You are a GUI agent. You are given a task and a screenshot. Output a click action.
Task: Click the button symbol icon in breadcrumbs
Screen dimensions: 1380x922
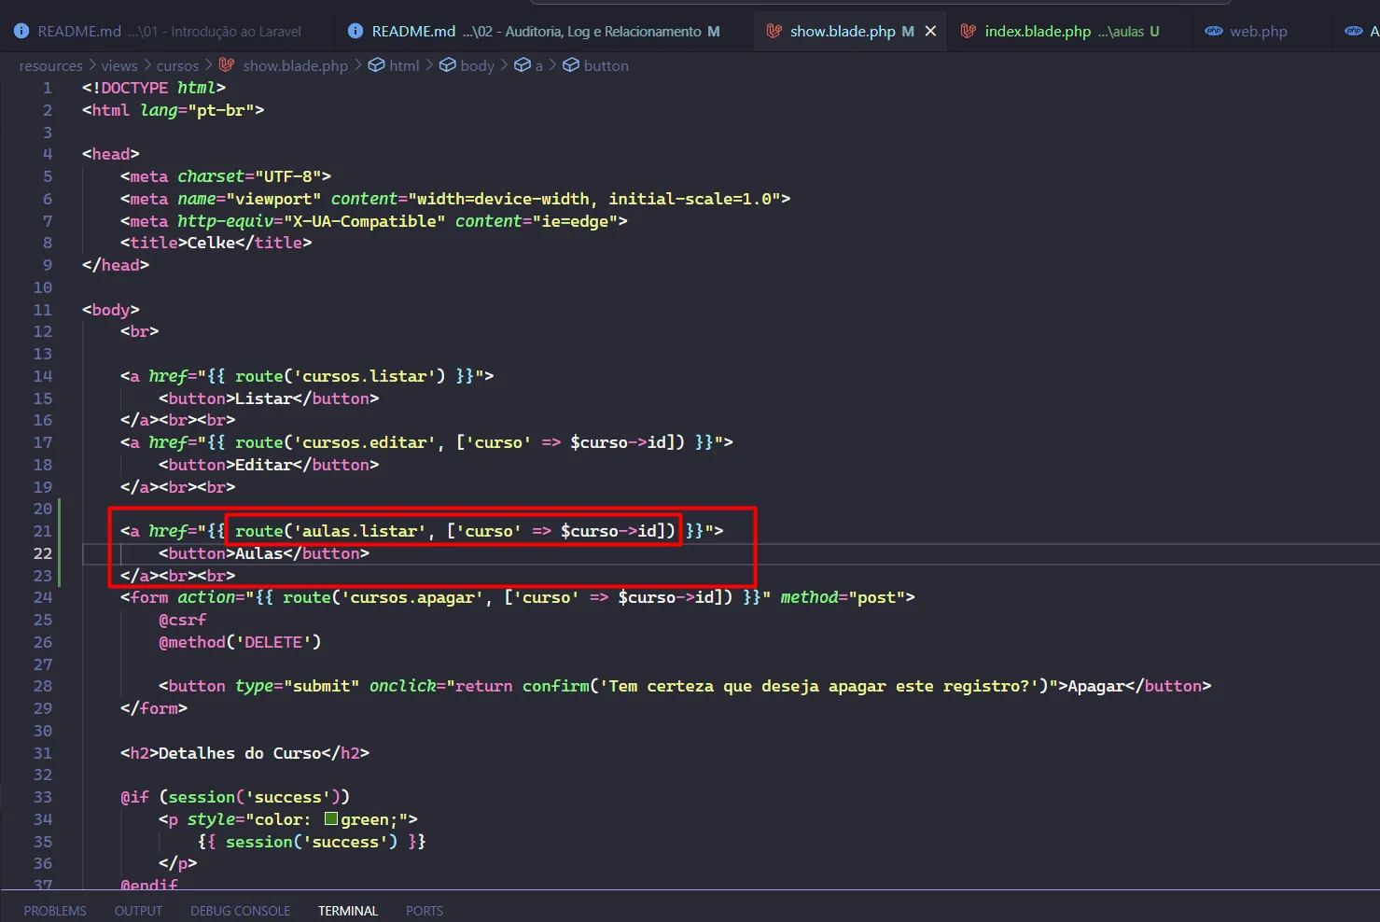[x=571, y=65]
